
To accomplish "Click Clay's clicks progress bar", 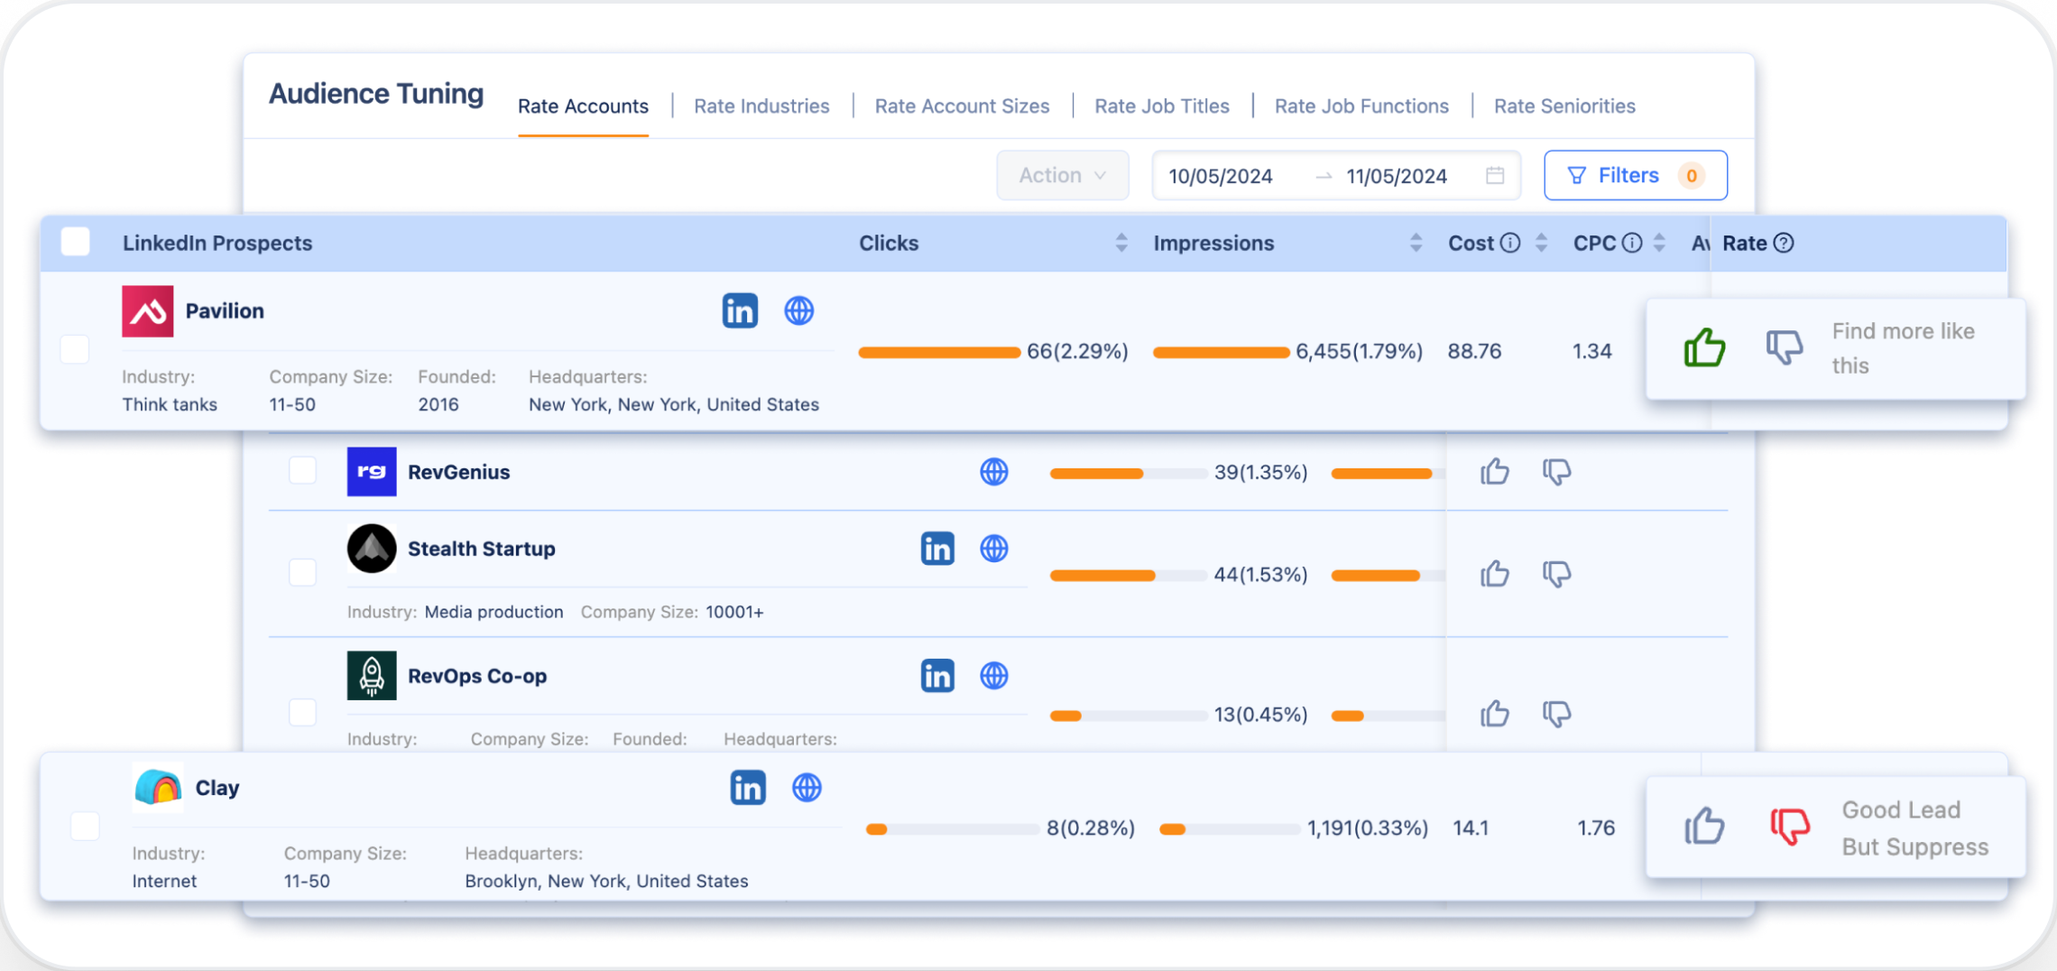I will (x=951, y=829).
